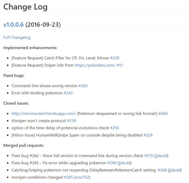Open issue #229 HumanWalkSnipe Spam link

click(x=148, y=135)
